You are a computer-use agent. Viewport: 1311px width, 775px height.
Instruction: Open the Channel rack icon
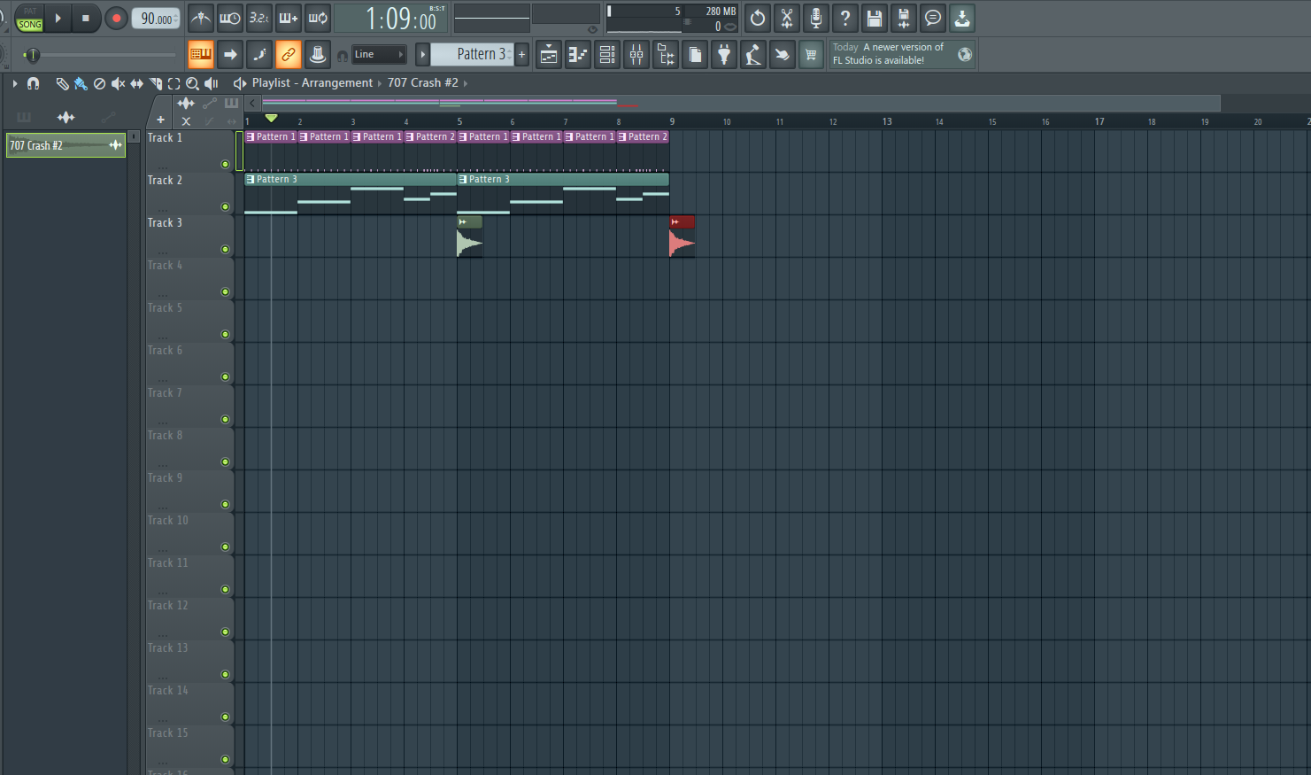(607, 55)
